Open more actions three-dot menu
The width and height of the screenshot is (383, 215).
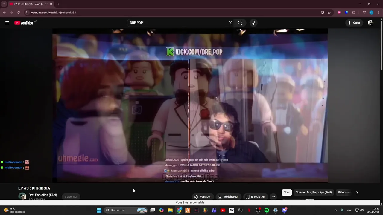coord(273,197)
